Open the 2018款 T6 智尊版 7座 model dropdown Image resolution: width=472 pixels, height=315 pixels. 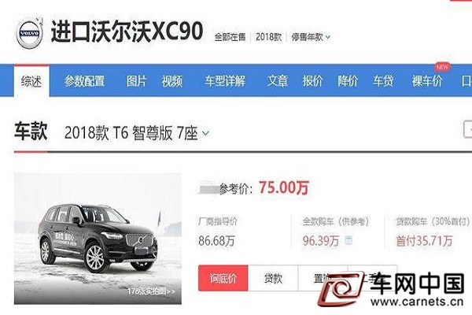tap(137, 133)
